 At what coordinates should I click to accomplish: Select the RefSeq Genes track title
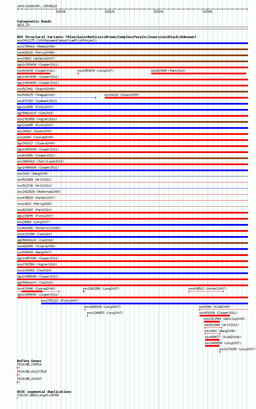[29, 361]
